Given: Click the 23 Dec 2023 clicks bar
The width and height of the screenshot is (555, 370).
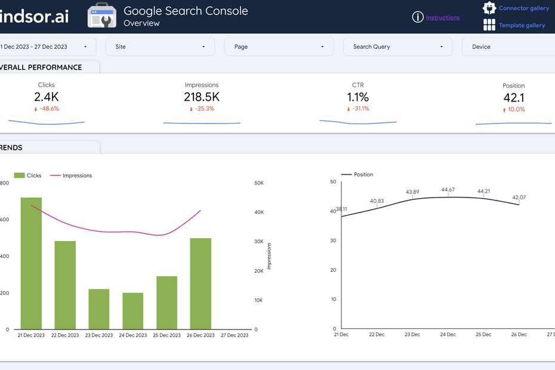Looking at the screenshot, I should coord(98,309).
